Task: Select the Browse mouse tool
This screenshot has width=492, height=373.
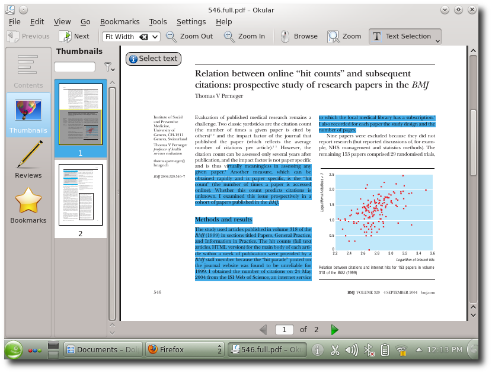Action: [x=285, y=36]
